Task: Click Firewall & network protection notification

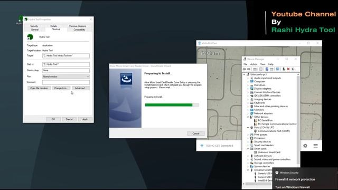Action: click(295, 179)
